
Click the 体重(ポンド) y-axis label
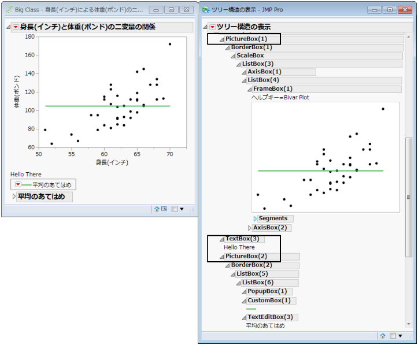click(x=17, y=92)
